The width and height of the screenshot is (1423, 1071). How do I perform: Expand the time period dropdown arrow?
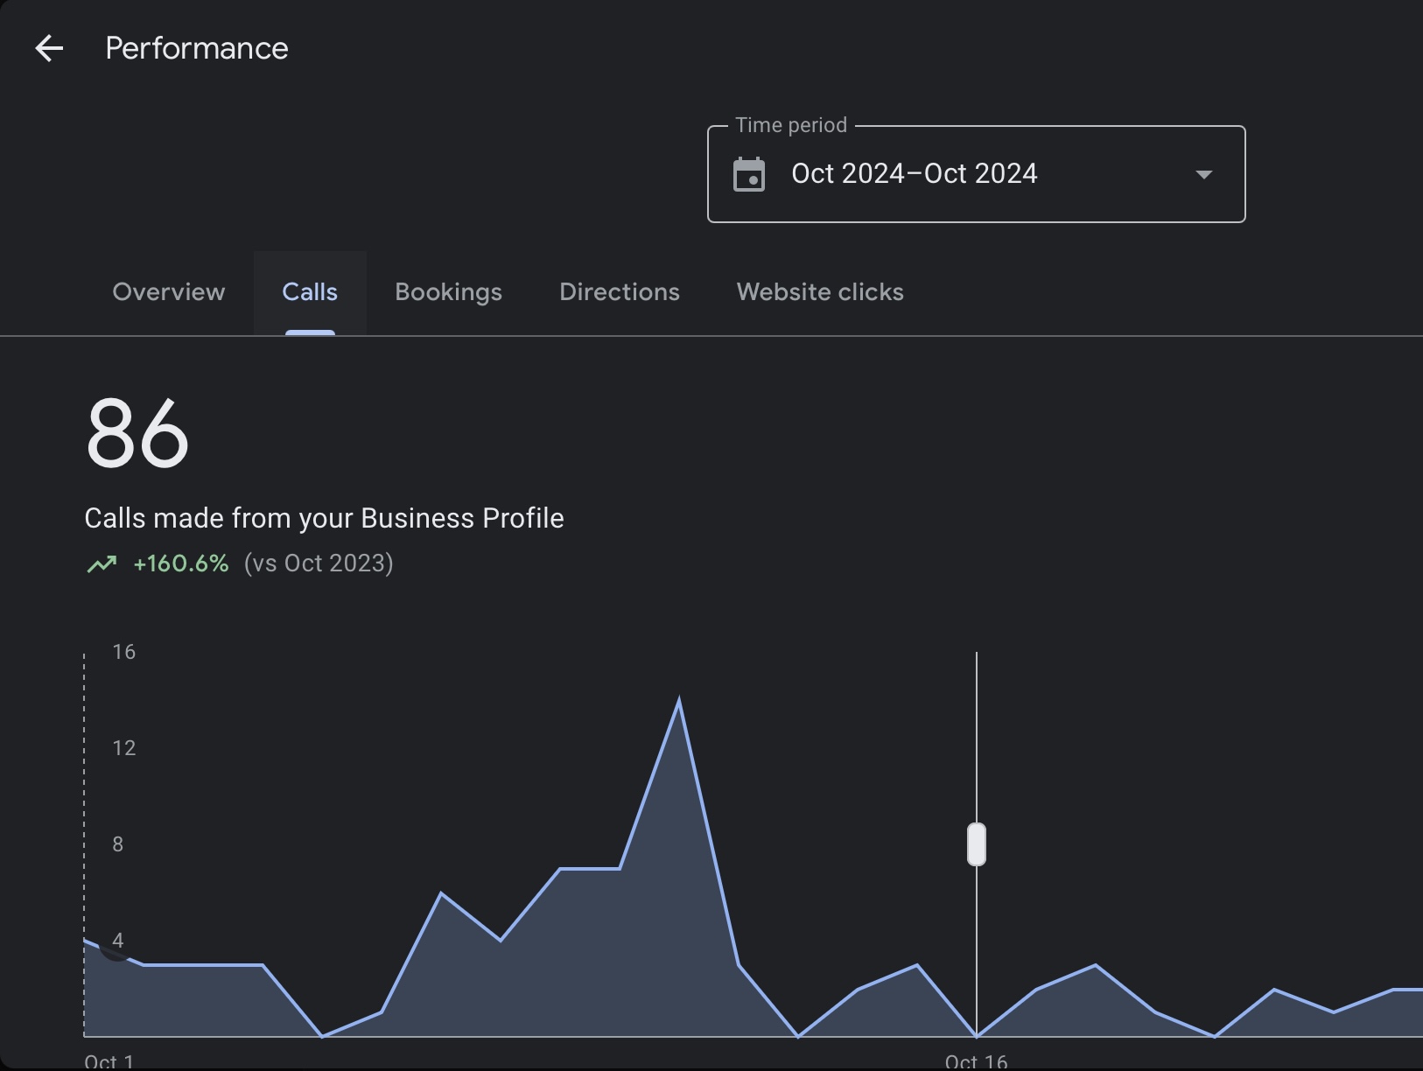[x=1204, y=174]
